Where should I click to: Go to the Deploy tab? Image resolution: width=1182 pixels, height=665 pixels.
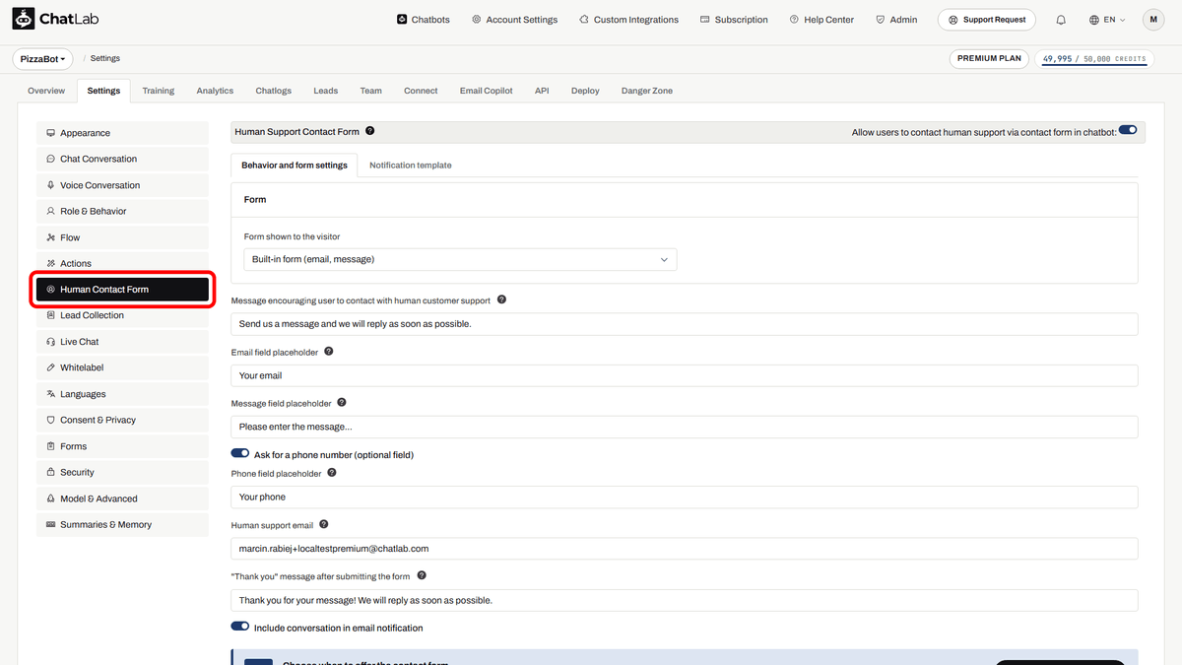click(585, 91)
